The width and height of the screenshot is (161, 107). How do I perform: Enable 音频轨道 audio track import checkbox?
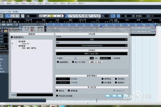point(69,91)
